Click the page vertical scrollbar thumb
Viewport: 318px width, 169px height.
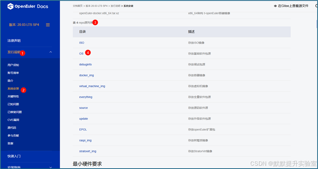point(317,24)
